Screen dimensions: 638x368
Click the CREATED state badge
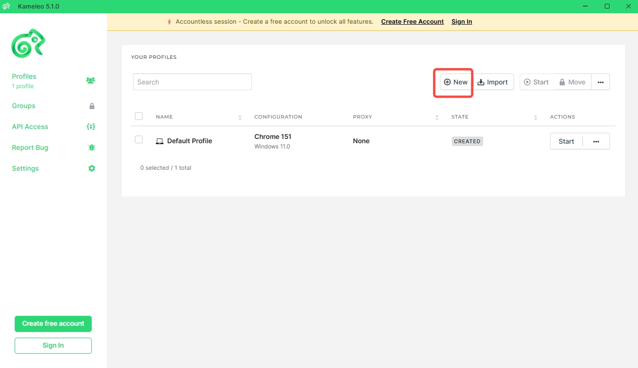tap(467, 141)
